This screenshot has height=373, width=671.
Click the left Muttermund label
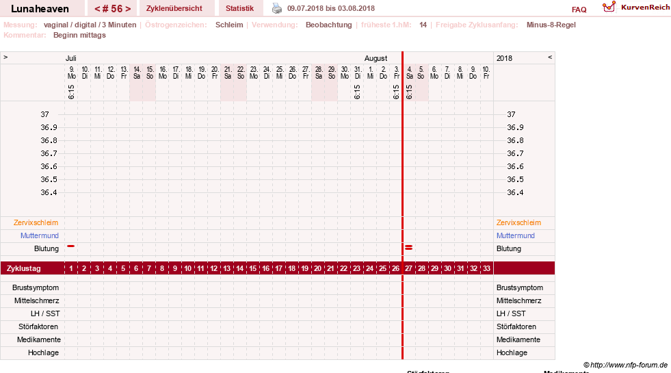pos(40,235)
